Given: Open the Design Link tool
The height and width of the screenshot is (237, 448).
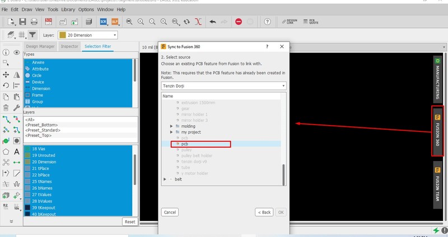Looking at the screenshot, I should coord(290,22).
